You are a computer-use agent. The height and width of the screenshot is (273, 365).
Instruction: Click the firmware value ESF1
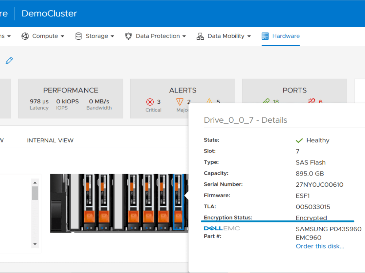[303, 196]
